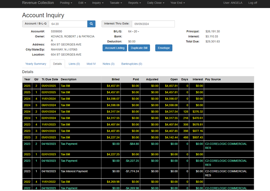Viewport: 270px width, 191px height.
Task: Expand the Taxsale menu
Action: pyautogui.click(x=116, y=3)
